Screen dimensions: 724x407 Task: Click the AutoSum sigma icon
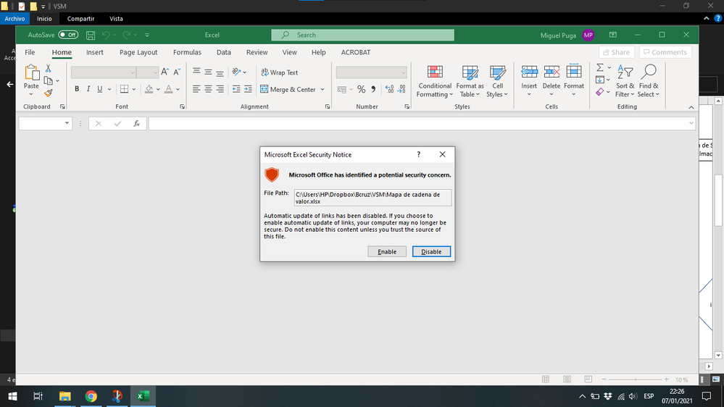point(600,68)
